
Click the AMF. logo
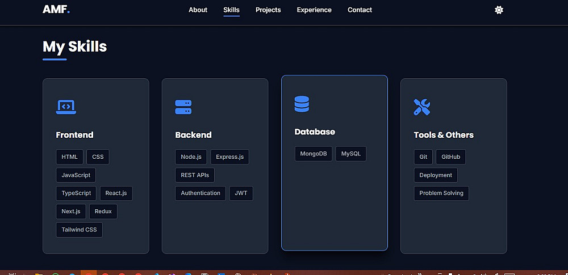(56, 10)
